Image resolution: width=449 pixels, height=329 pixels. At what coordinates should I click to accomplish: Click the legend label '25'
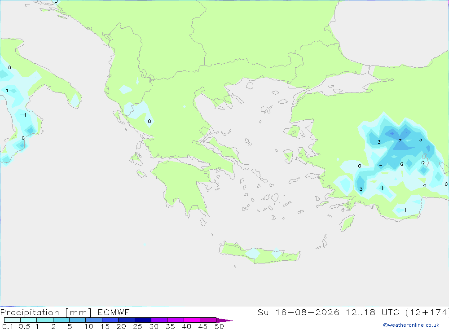137,326
